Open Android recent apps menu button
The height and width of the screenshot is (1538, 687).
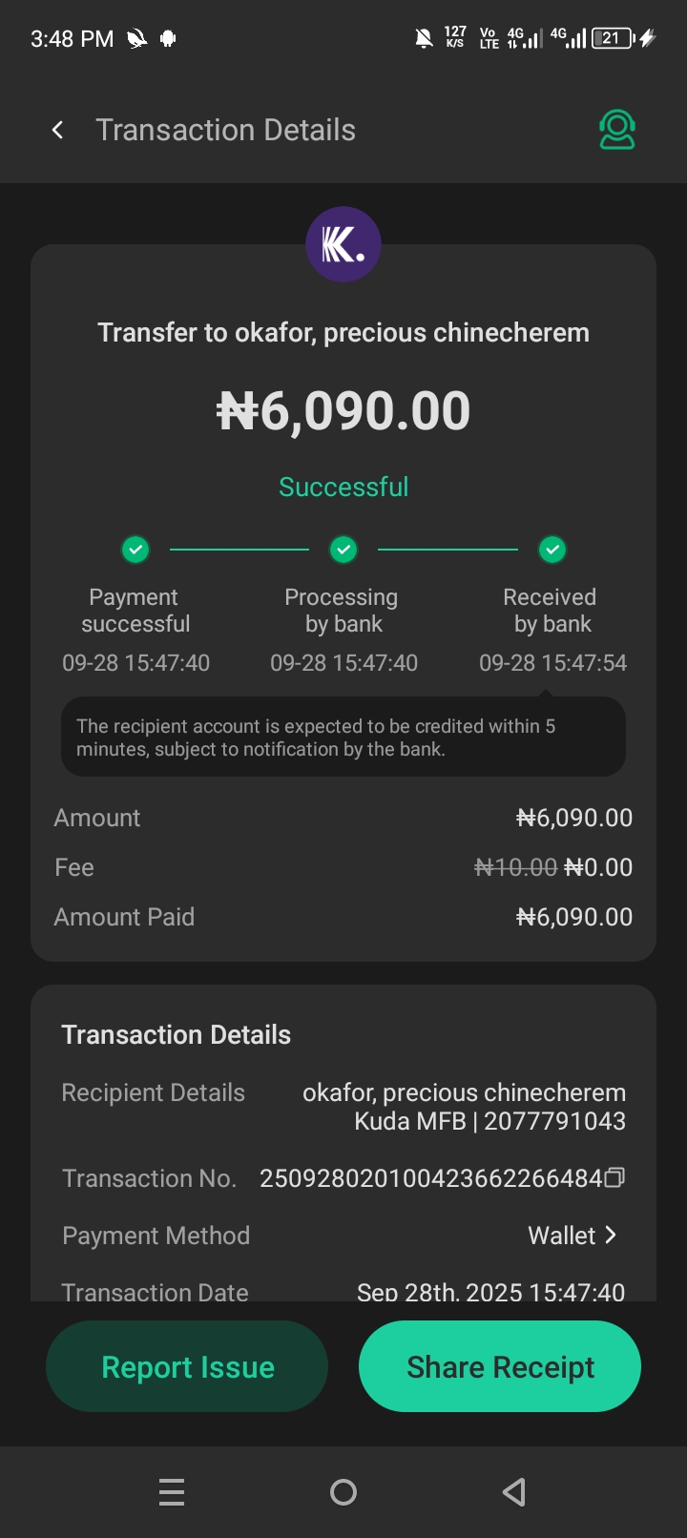click(172, 1491)
